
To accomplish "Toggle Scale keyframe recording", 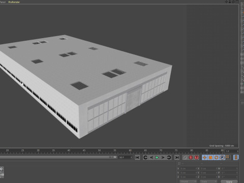I will pos(210,158).
